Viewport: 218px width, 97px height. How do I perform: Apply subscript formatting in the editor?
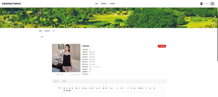click(97, 88)
